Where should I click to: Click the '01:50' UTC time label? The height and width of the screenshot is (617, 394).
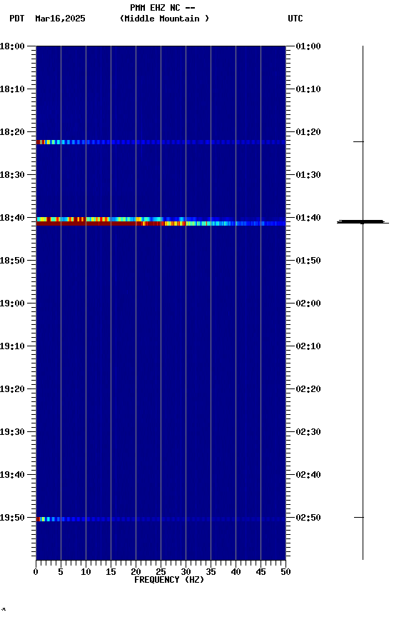308,261
